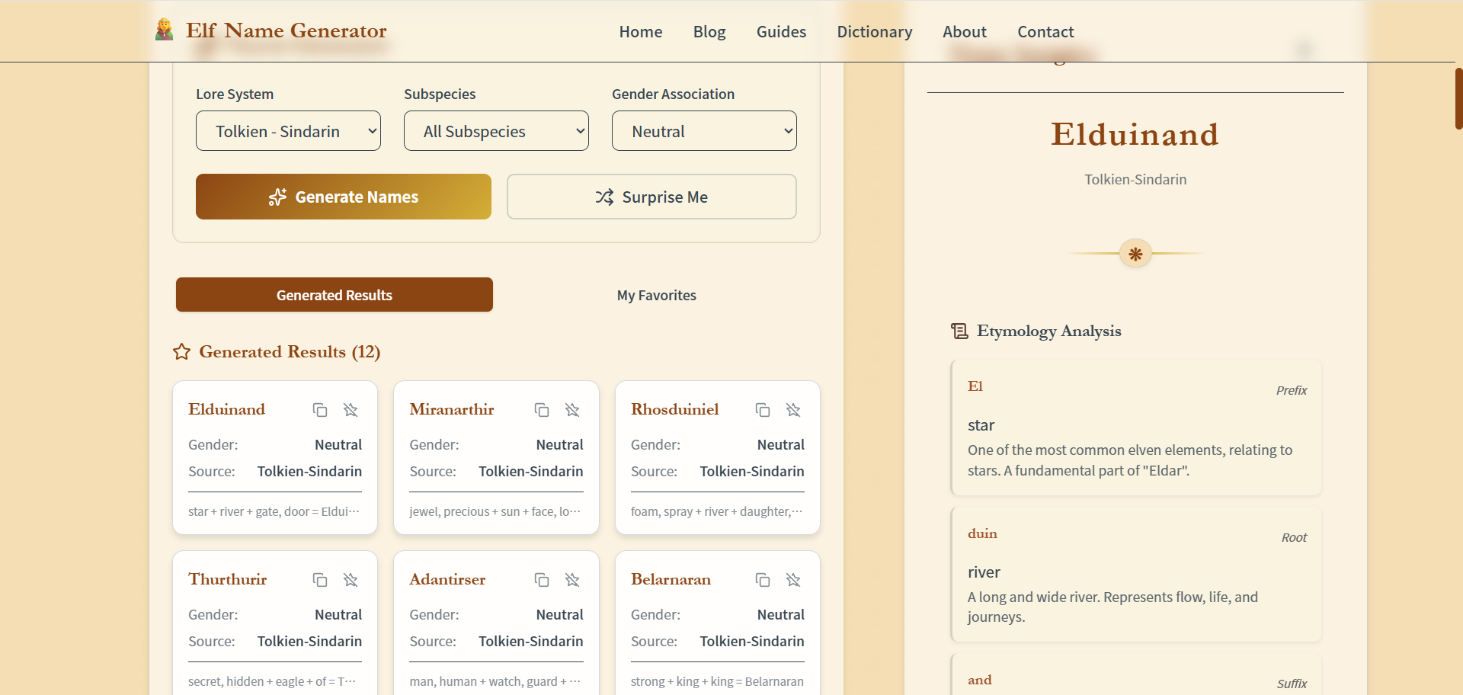Click the page vertical scrollbar
The height and width of the screenshot is (695, 1463).
(1458, 99)
